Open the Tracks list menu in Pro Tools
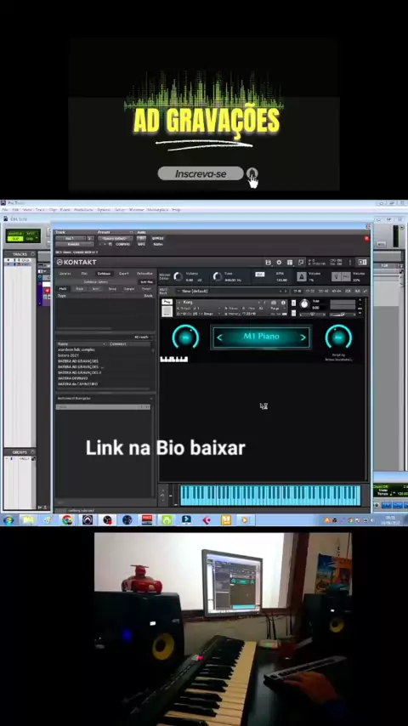The image size is (408, 726). 32,254
